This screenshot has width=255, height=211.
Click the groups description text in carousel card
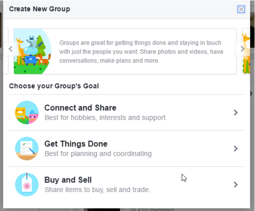[141, 52]
